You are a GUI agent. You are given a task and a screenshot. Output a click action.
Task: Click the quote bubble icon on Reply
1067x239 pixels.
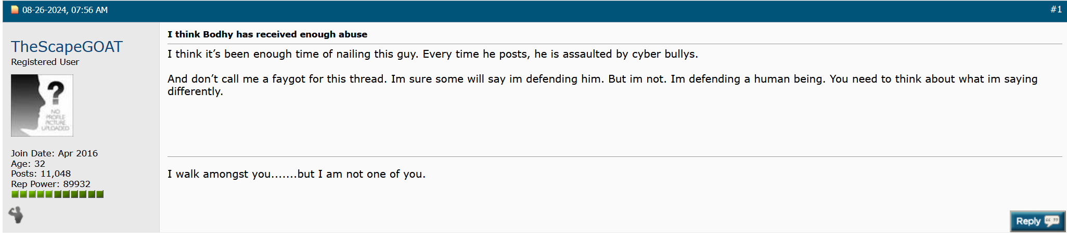point(1052,221)
